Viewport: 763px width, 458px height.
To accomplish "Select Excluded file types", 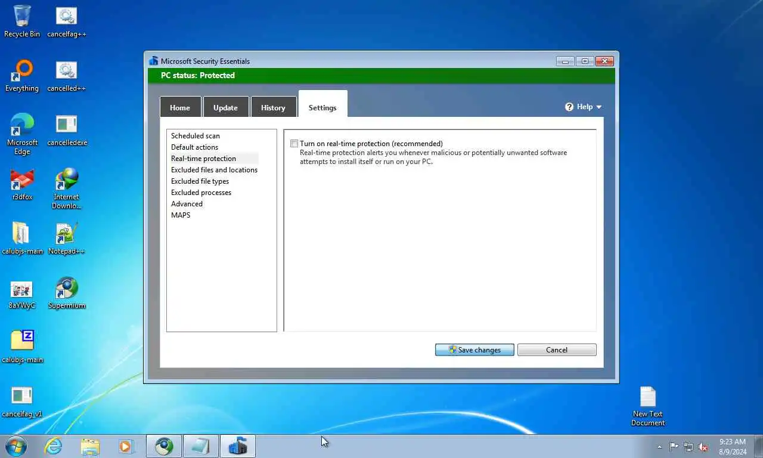I will point(200,181).
